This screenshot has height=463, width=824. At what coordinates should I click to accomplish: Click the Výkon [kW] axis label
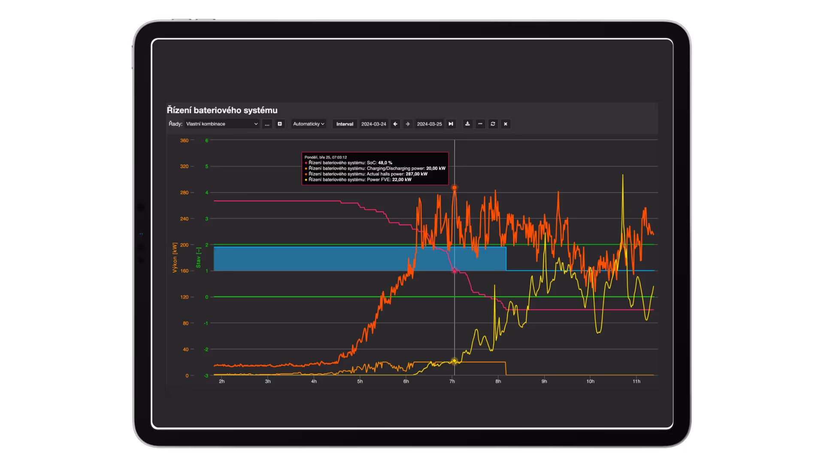tap(175, 257)
